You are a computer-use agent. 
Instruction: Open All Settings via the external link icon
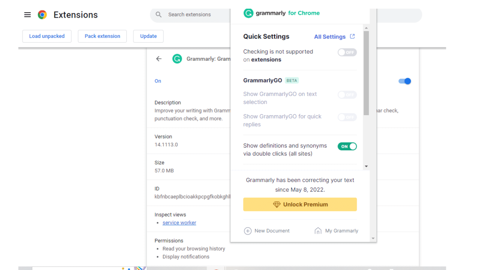click(352, 36)
